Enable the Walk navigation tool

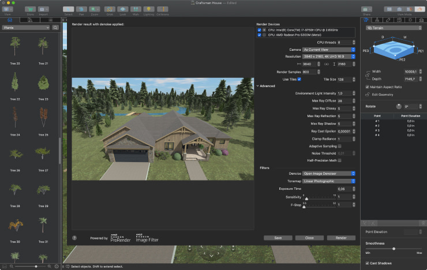(136, 9)
